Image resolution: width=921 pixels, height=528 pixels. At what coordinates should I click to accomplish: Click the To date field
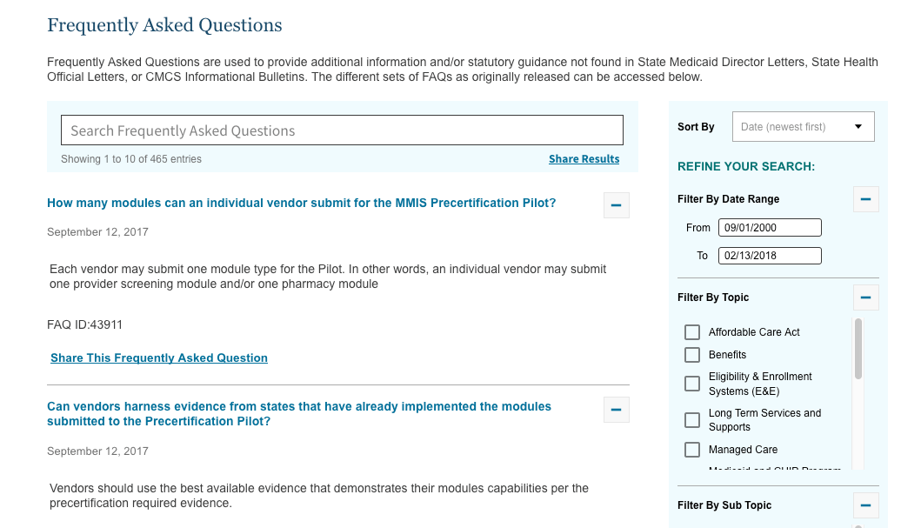pyautogui.click(x=770, y=256)
